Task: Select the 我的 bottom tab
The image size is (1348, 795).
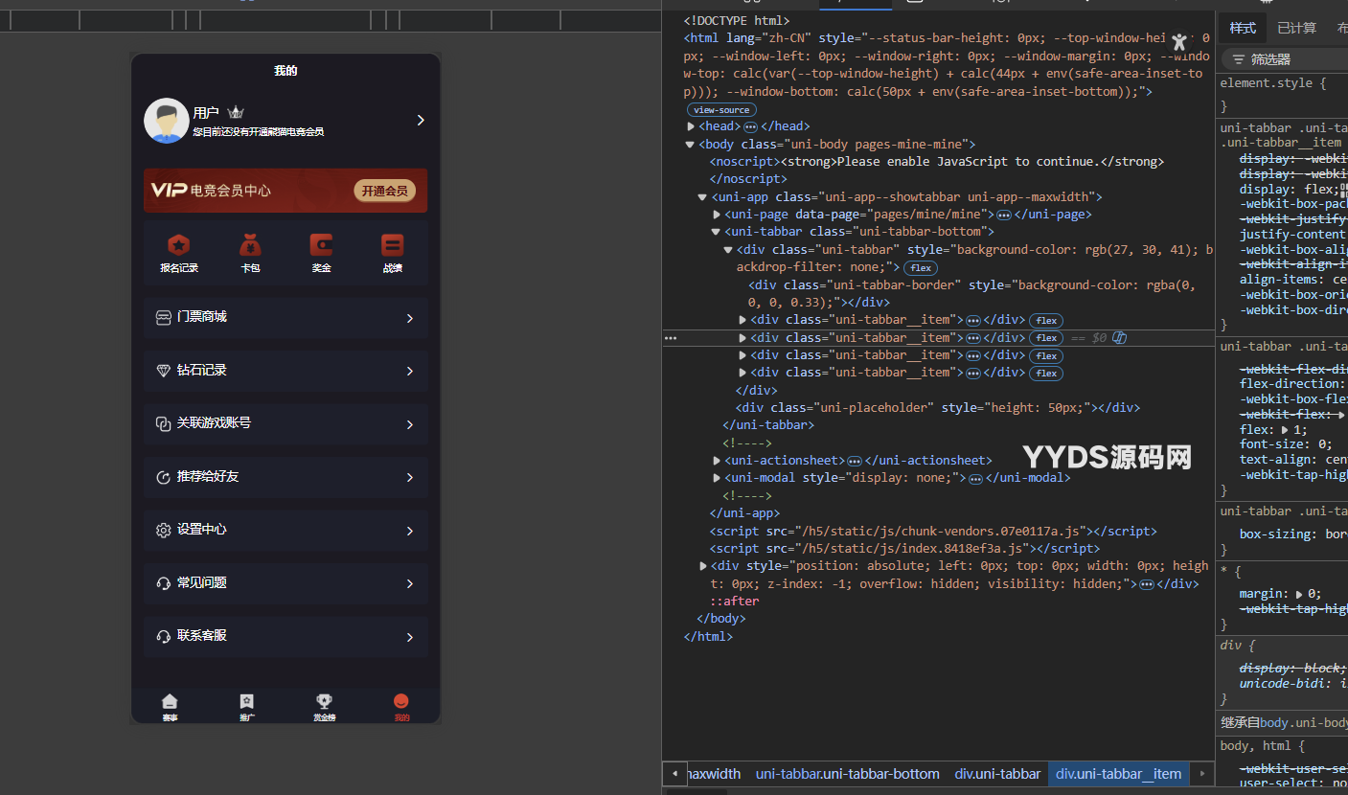Action: pos(401,707)
